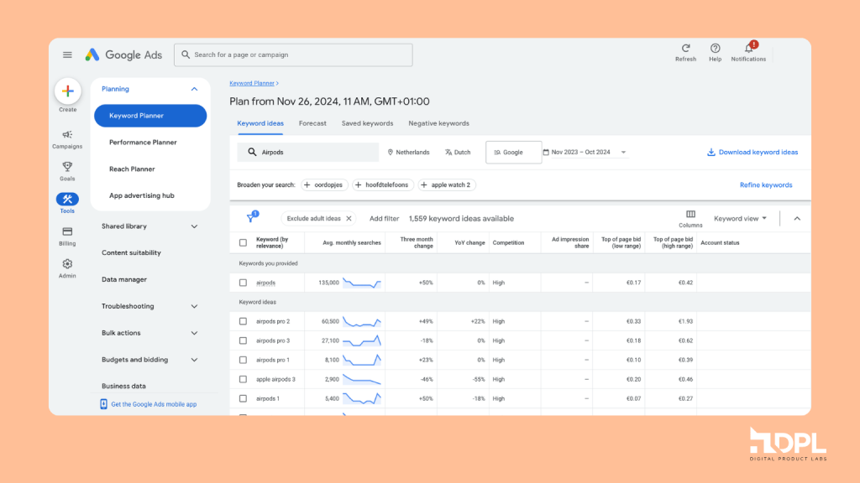Open the Help icon
Viewport: 860px width, 483px height.
click(x=716, y=48)
